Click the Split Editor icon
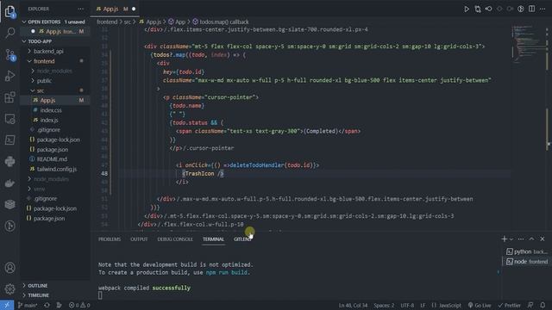 [531, 9]
